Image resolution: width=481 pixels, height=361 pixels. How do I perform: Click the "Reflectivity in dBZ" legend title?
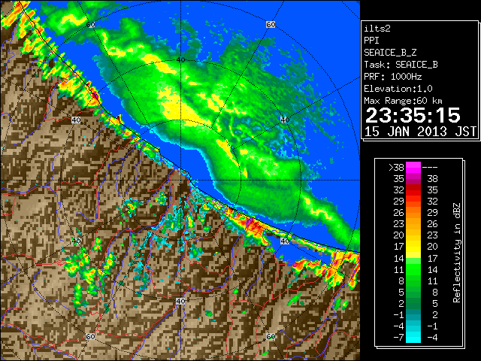point(456,253)
